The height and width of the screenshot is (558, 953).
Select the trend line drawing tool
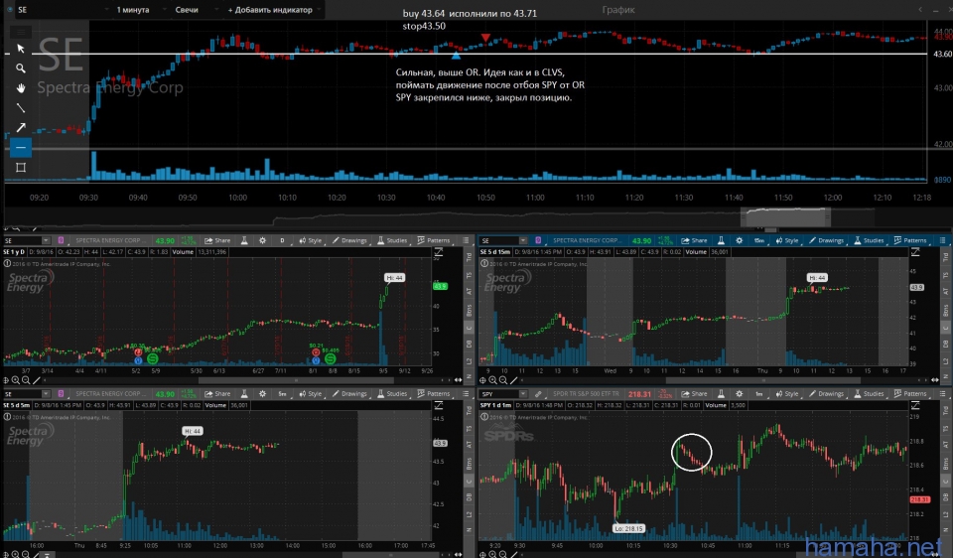click(x=21, y=107)
